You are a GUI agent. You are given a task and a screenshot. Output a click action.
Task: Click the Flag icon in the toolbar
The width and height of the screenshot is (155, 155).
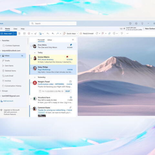[103, 34]
